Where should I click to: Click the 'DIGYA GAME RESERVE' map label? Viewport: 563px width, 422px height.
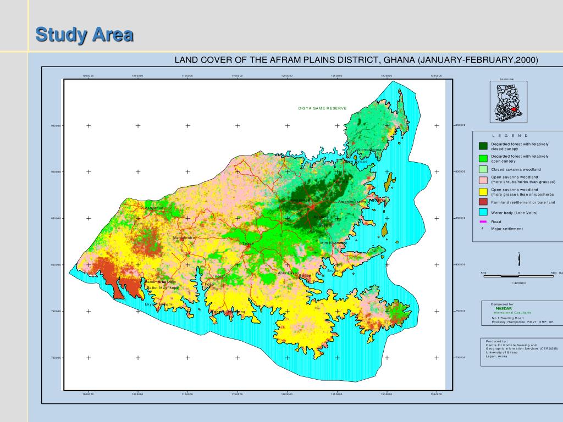coord(322,108)
